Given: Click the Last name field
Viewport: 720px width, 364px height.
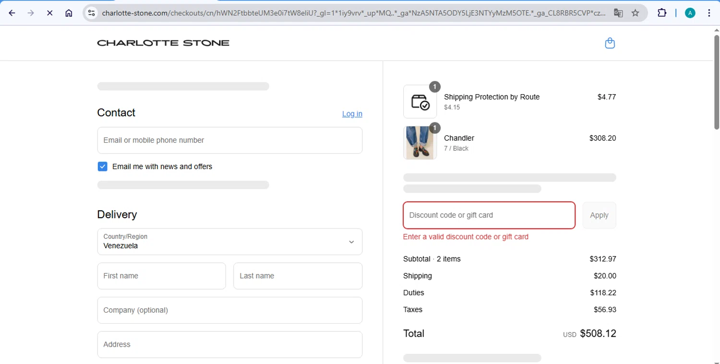Looking at the screenshot, I should click(298, 276).
